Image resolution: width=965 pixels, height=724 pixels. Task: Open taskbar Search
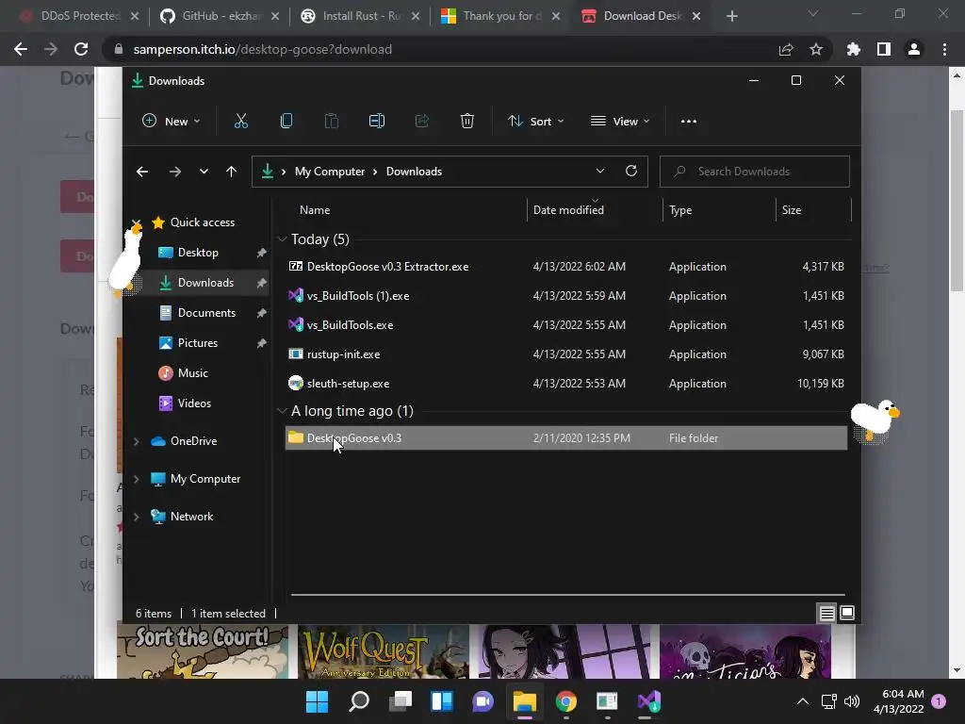(x=359, y=701)
